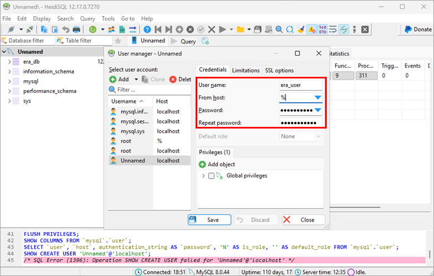434x276 pixels.
Task: Click the undo arrow icon in the toolbar
Action: pos(66,29)
